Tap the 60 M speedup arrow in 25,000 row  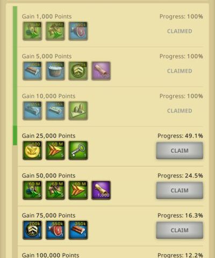pyautogui.click(x=55, y=150)
